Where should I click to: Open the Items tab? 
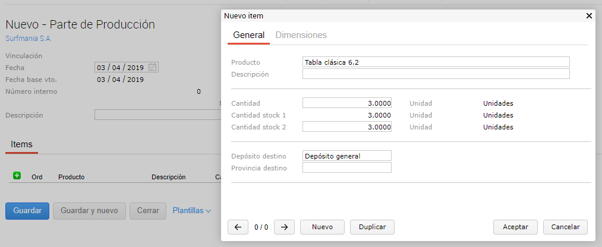pyautogui.click(x=21, y=144)
